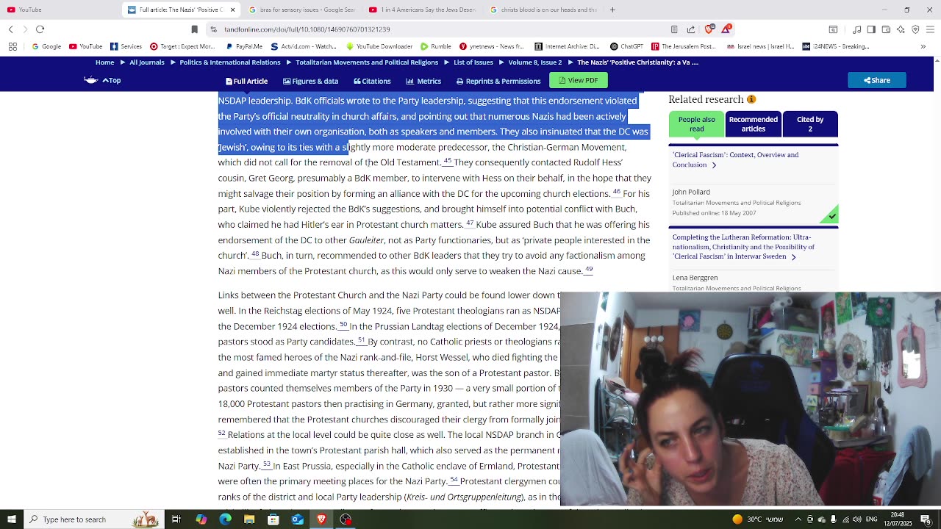Open The Jerusalem Post bookmark

pos(683,46)
